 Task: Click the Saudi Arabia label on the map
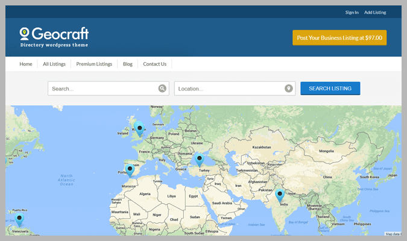pyautogui.click(x=222, y=203)
